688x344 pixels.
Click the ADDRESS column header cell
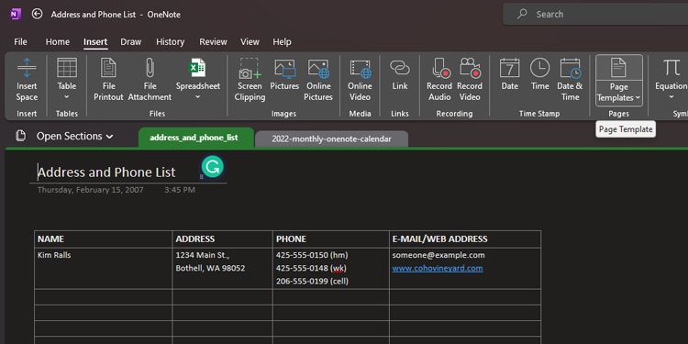click(223, 239)
